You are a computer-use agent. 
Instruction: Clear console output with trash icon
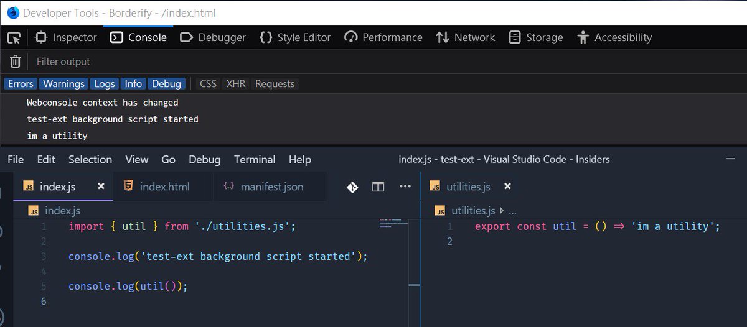[15, 62]
